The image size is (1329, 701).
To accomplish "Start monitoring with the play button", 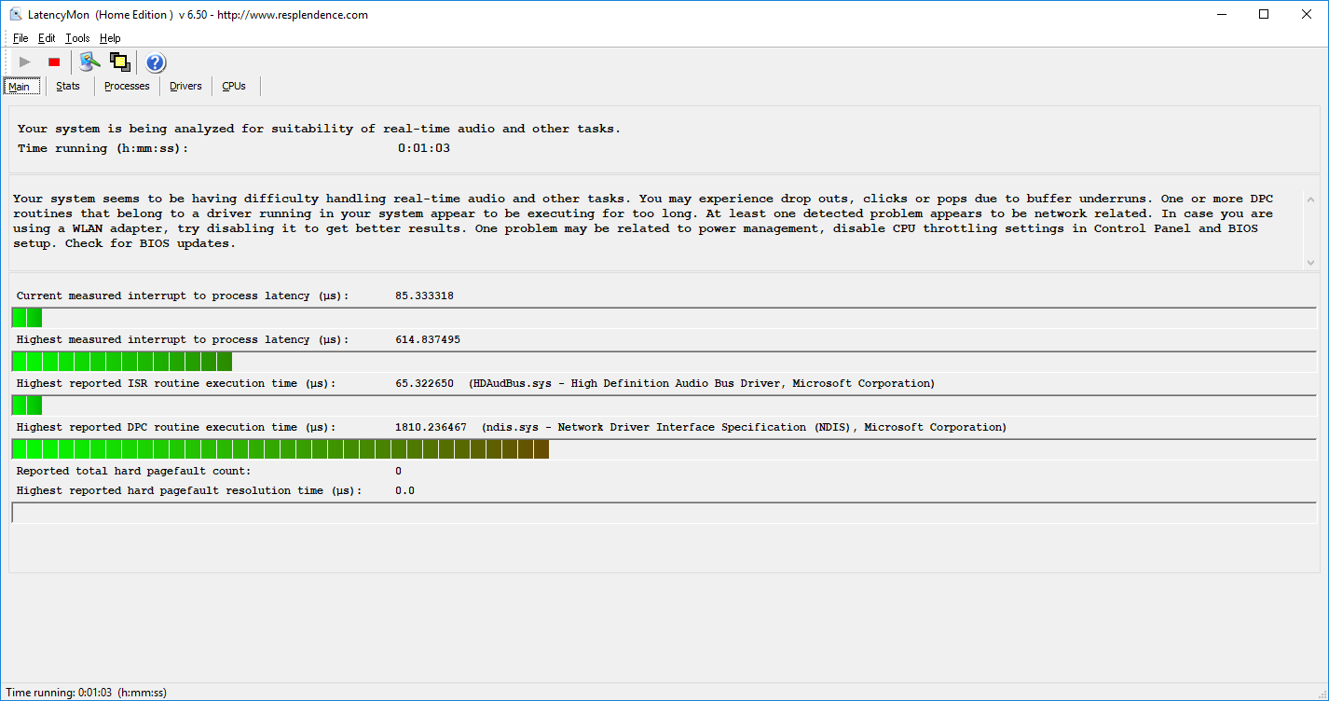I will [25, 62].
